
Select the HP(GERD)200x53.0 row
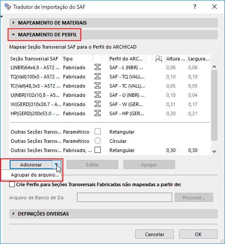point(110,113)
